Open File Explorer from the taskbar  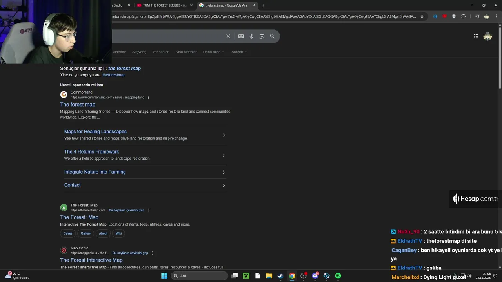269,276
